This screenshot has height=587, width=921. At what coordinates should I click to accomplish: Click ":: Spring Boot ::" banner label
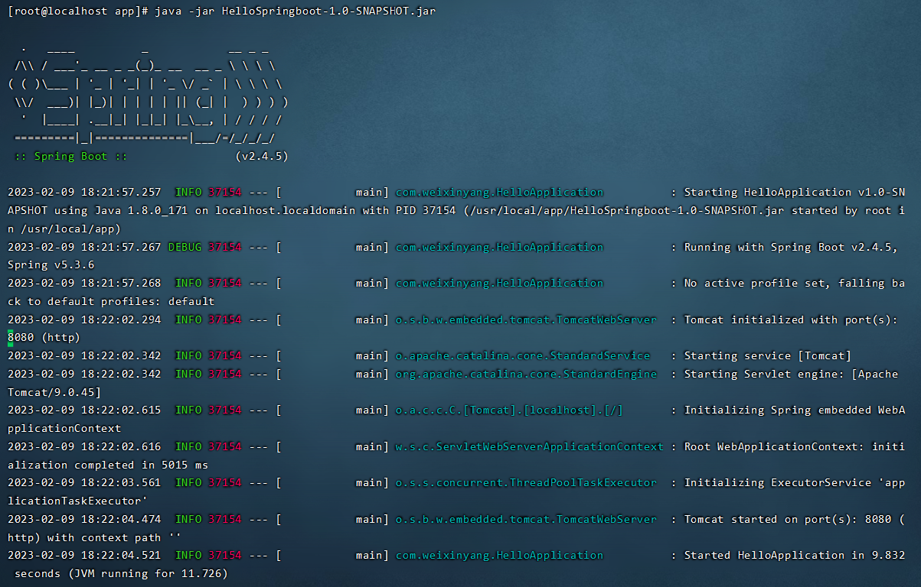pos(70,156)
